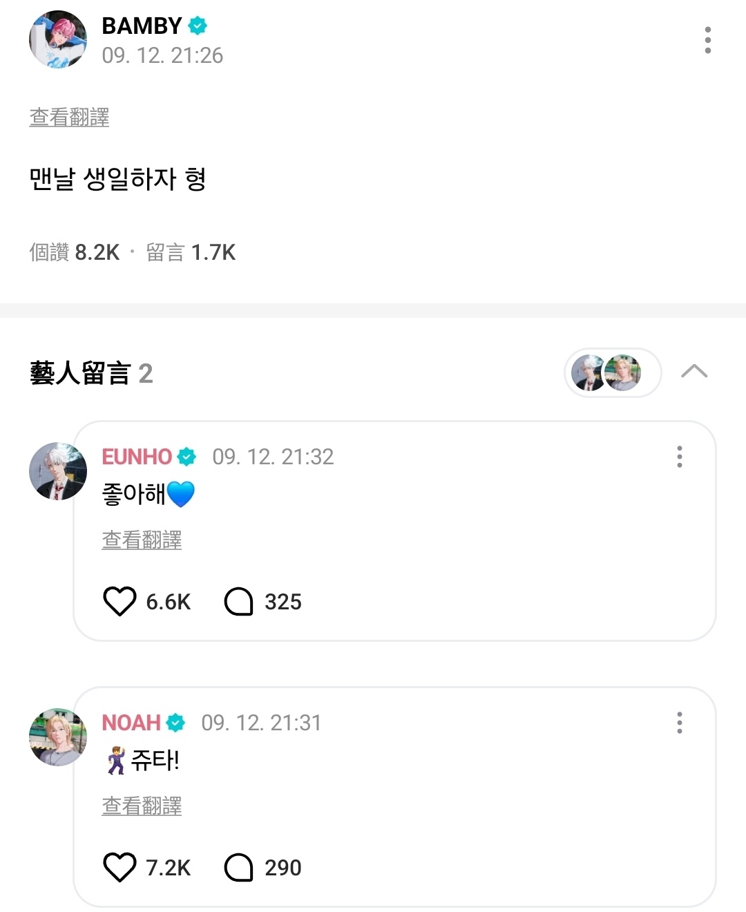Open replies bubble on EUNHO's comment

click(239, 601)
